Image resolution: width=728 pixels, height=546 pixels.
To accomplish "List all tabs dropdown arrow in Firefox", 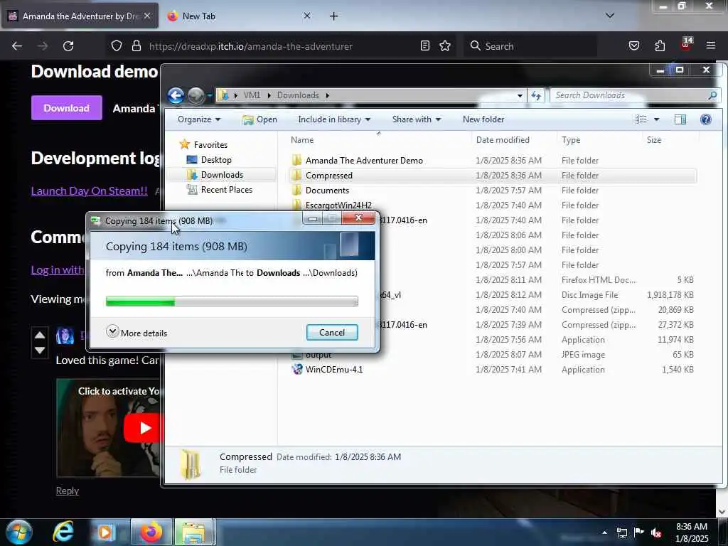I will (610, 16).
